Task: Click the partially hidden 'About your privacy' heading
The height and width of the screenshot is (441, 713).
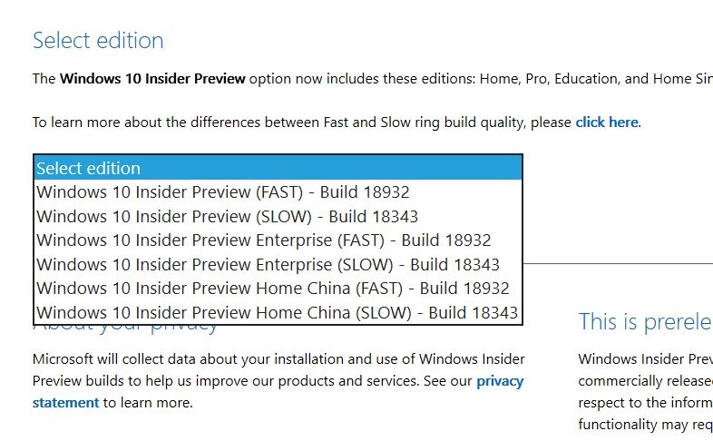Action: (x=127, y=326)
